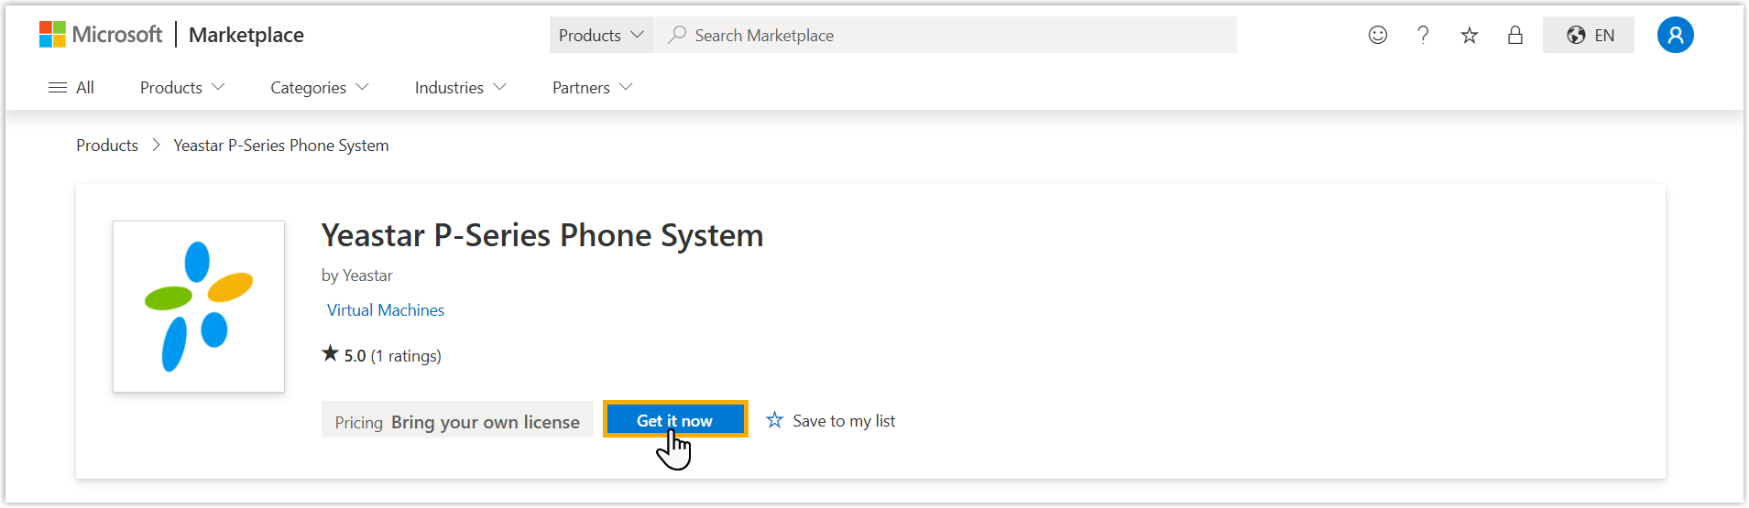Click the search magnifier icon
This screenshot has width=1749, height=508.
(x=677, y=35)
